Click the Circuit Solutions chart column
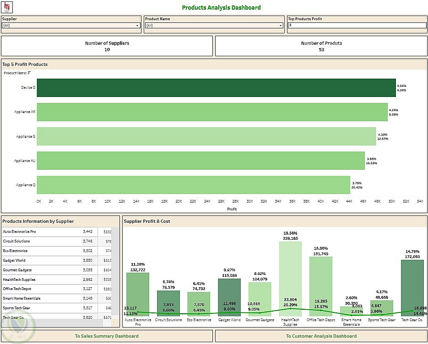This screenshot has height=344, width=428. [x=168, y=303]
